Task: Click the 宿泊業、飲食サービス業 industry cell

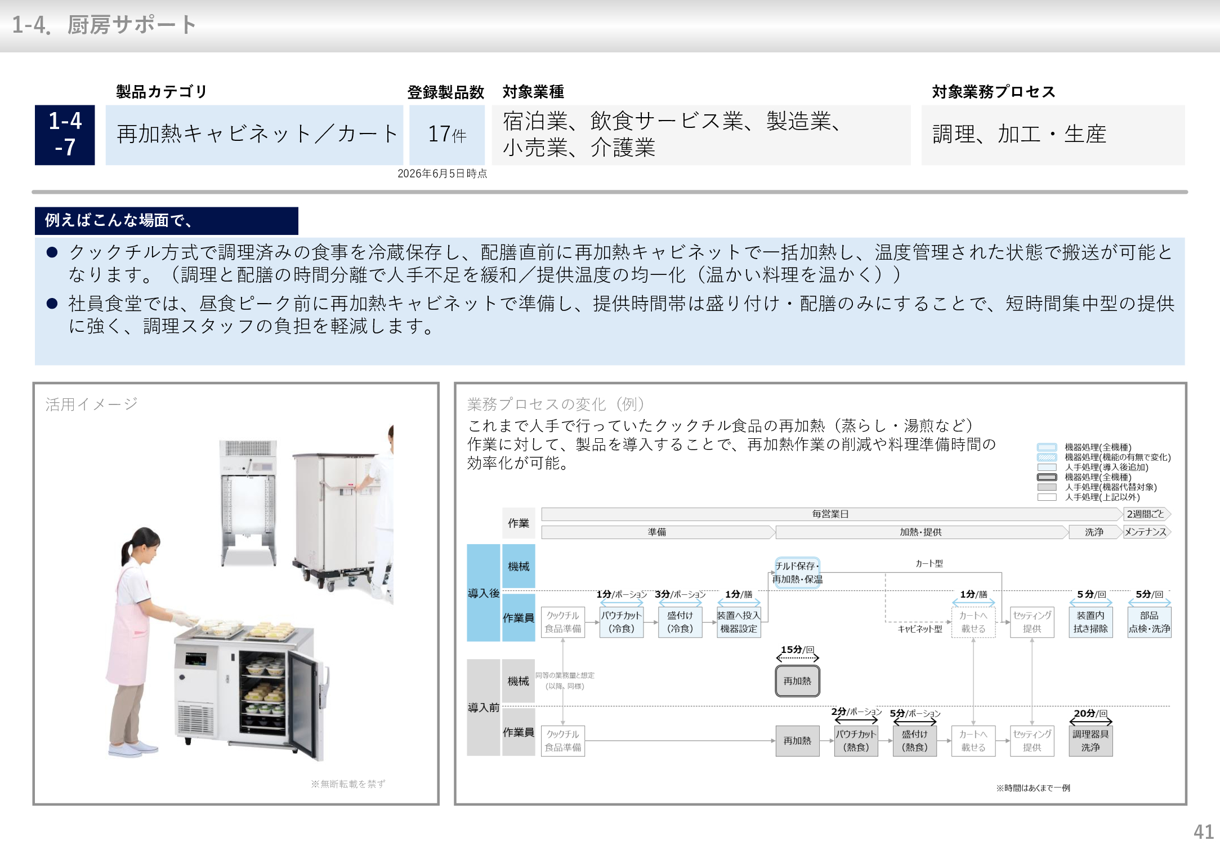Action: pos(701,135)
